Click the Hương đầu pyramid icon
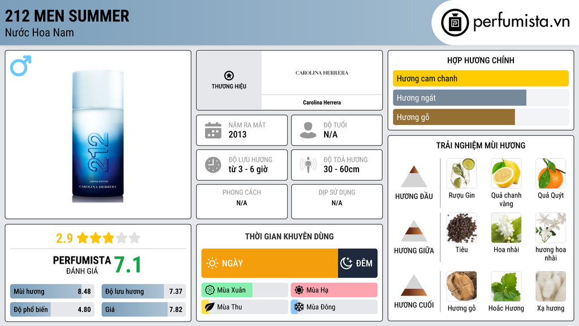579x326 pixels. click(x=414, y=177)
